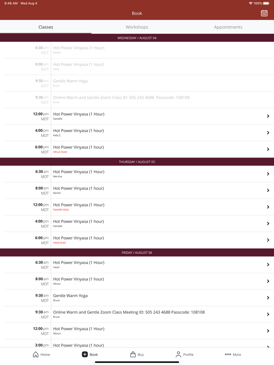Open the Buy shopping bag icon
Screen dimensions: 274x365
click(x=133, y=354)
